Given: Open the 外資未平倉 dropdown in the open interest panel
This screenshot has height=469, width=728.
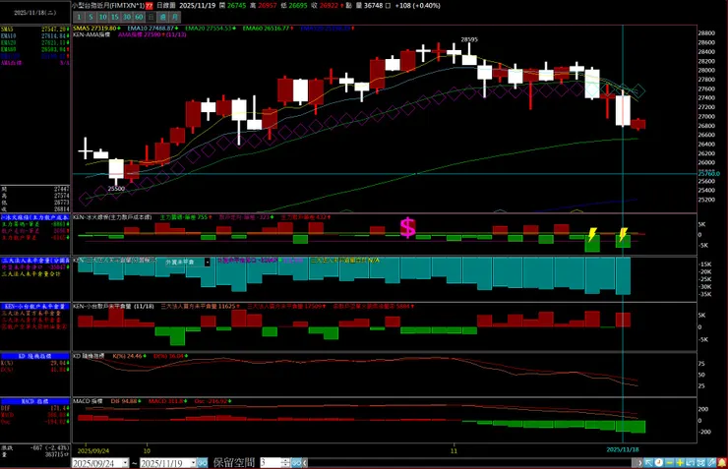Looking at the screenshot, I should point(207,263).
